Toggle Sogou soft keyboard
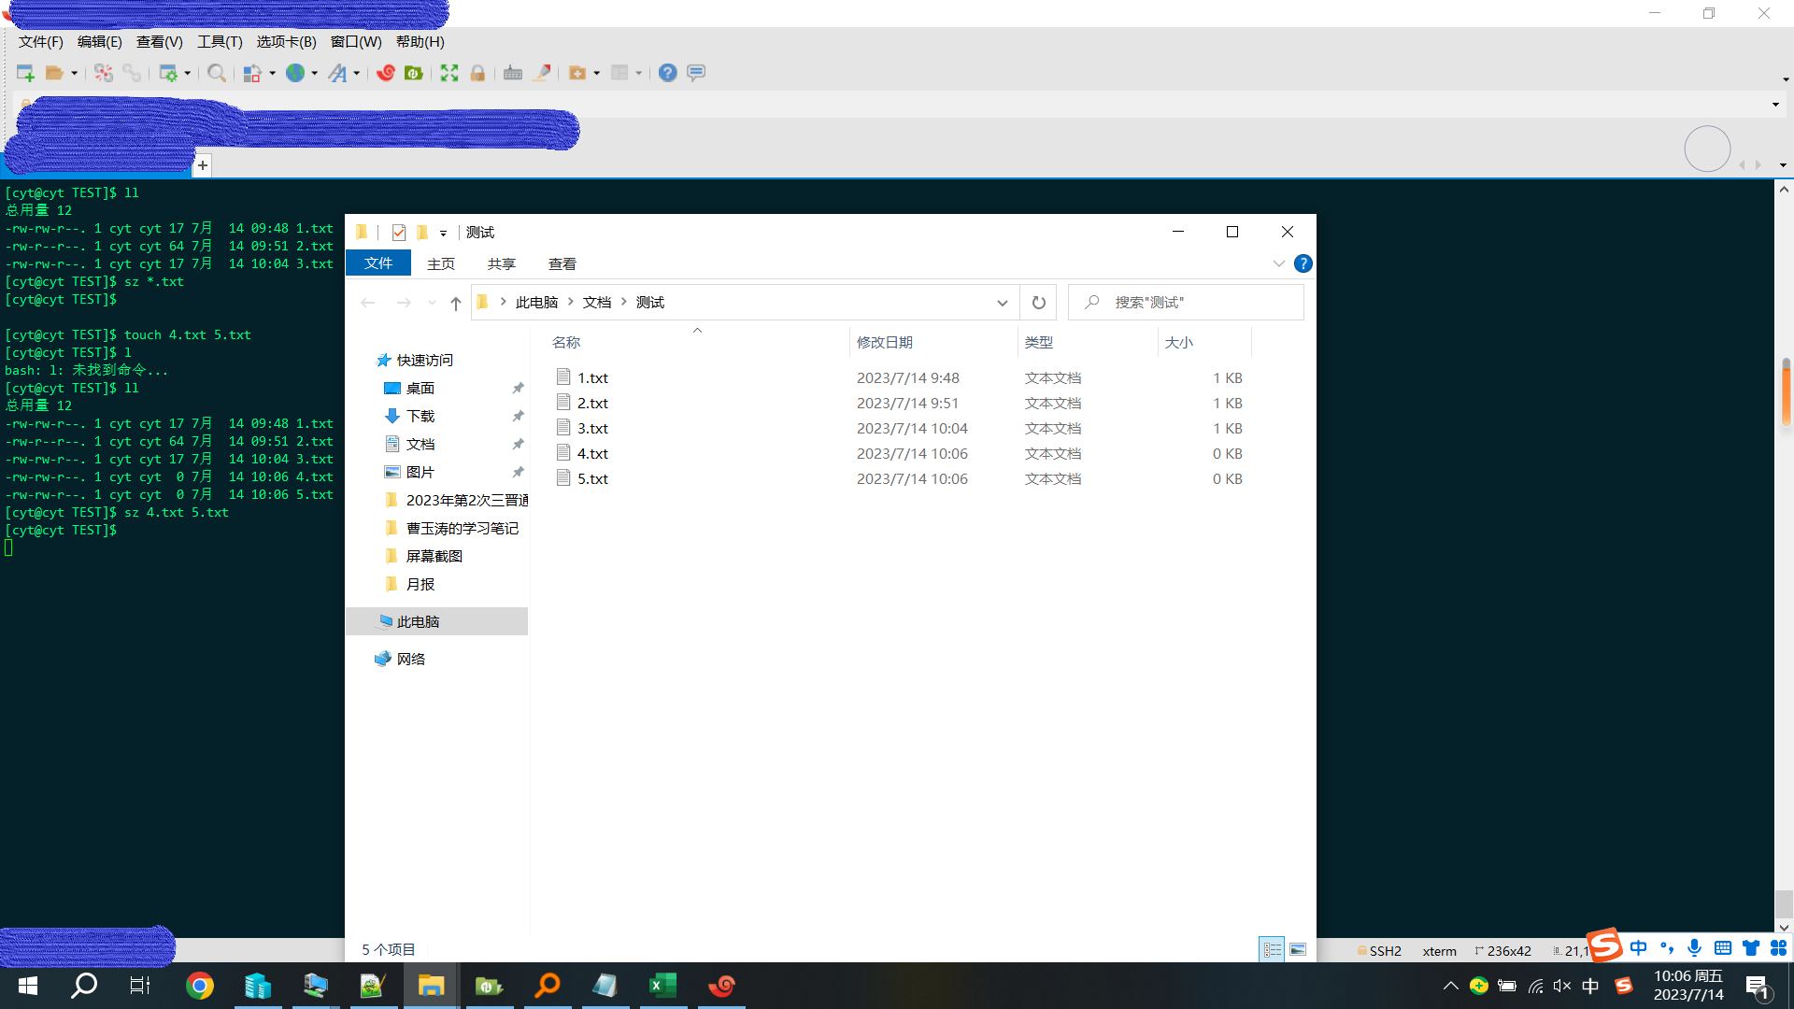 [x=1723, y=948]
